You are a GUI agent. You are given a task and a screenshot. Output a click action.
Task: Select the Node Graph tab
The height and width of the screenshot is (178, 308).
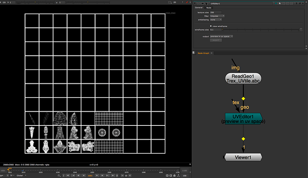[x=203, y=53]
